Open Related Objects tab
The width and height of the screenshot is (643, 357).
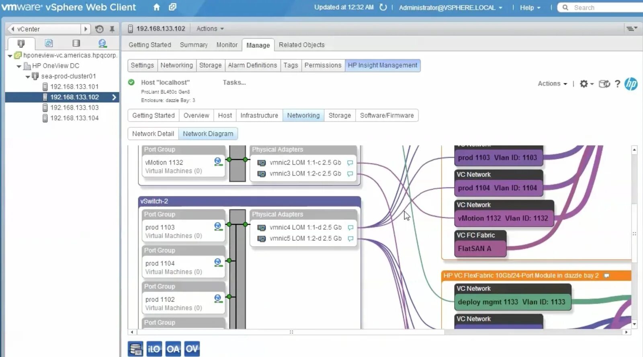302,45
